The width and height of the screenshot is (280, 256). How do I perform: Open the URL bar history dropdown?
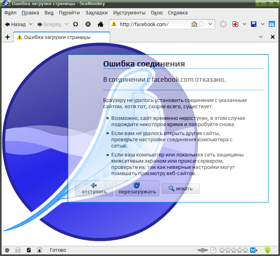(210, 24)
